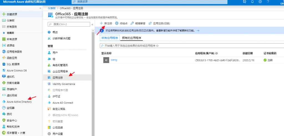Viewport: 284px width, 136px height.
Task: Click the App Services globe icon
Action: [4, 52]
